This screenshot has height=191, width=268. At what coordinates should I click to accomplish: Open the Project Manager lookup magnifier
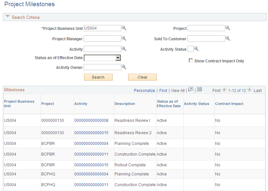(124, 38)
